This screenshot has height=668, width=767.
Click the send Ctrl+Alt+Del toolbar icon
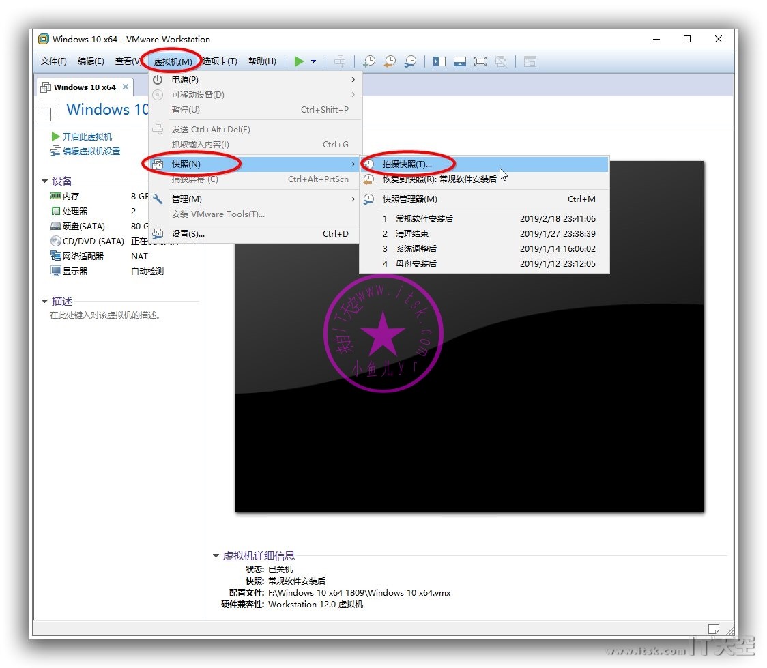pos(340,61)
